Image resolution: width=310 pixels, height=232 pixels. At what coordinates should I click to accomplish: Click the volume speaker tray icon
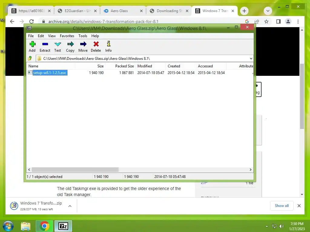click(x=282, y=226)
